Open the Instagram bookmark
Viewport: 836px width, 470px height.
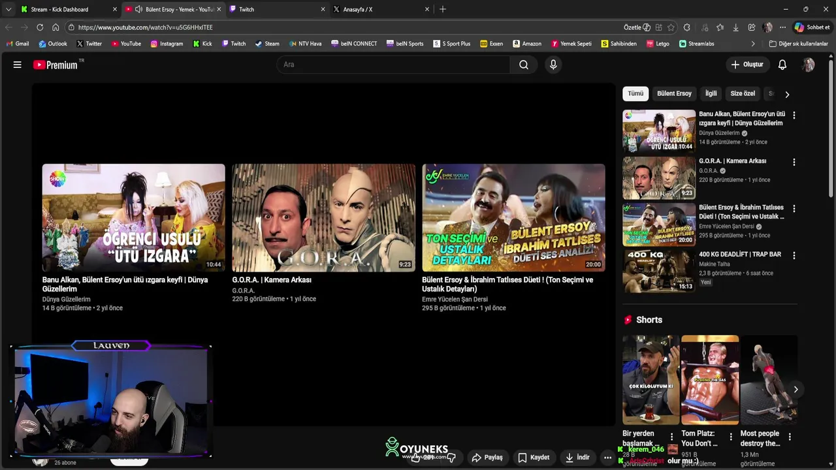(x=167, y=44)
